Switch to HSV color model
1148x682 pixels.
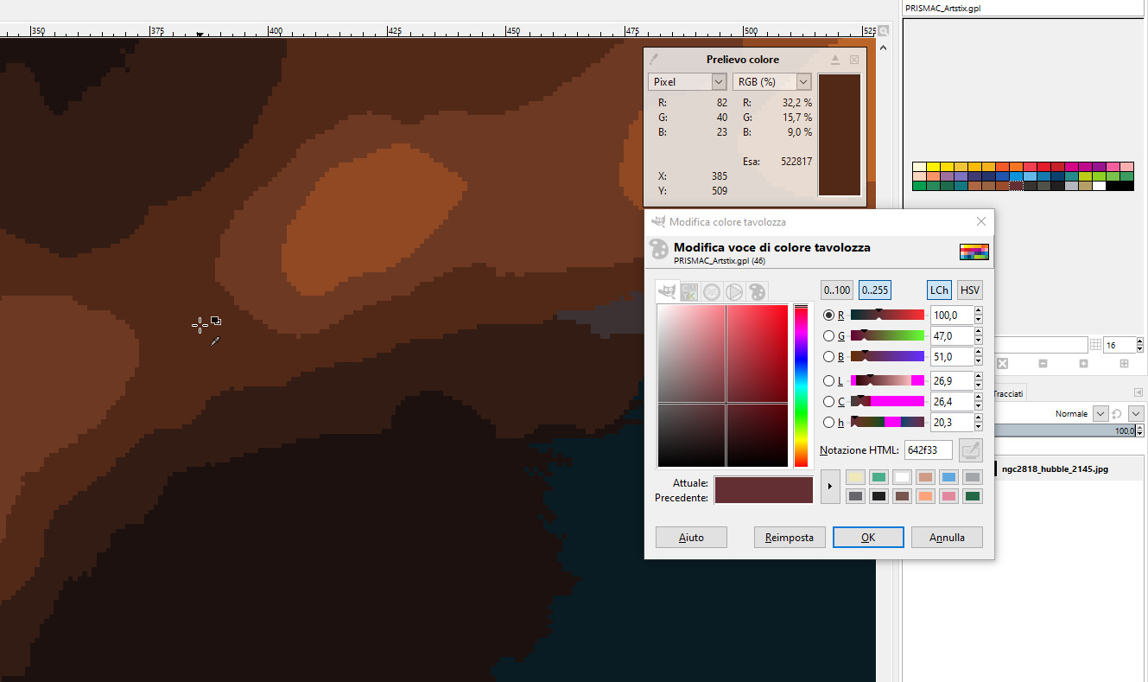(x=969, y=290)
